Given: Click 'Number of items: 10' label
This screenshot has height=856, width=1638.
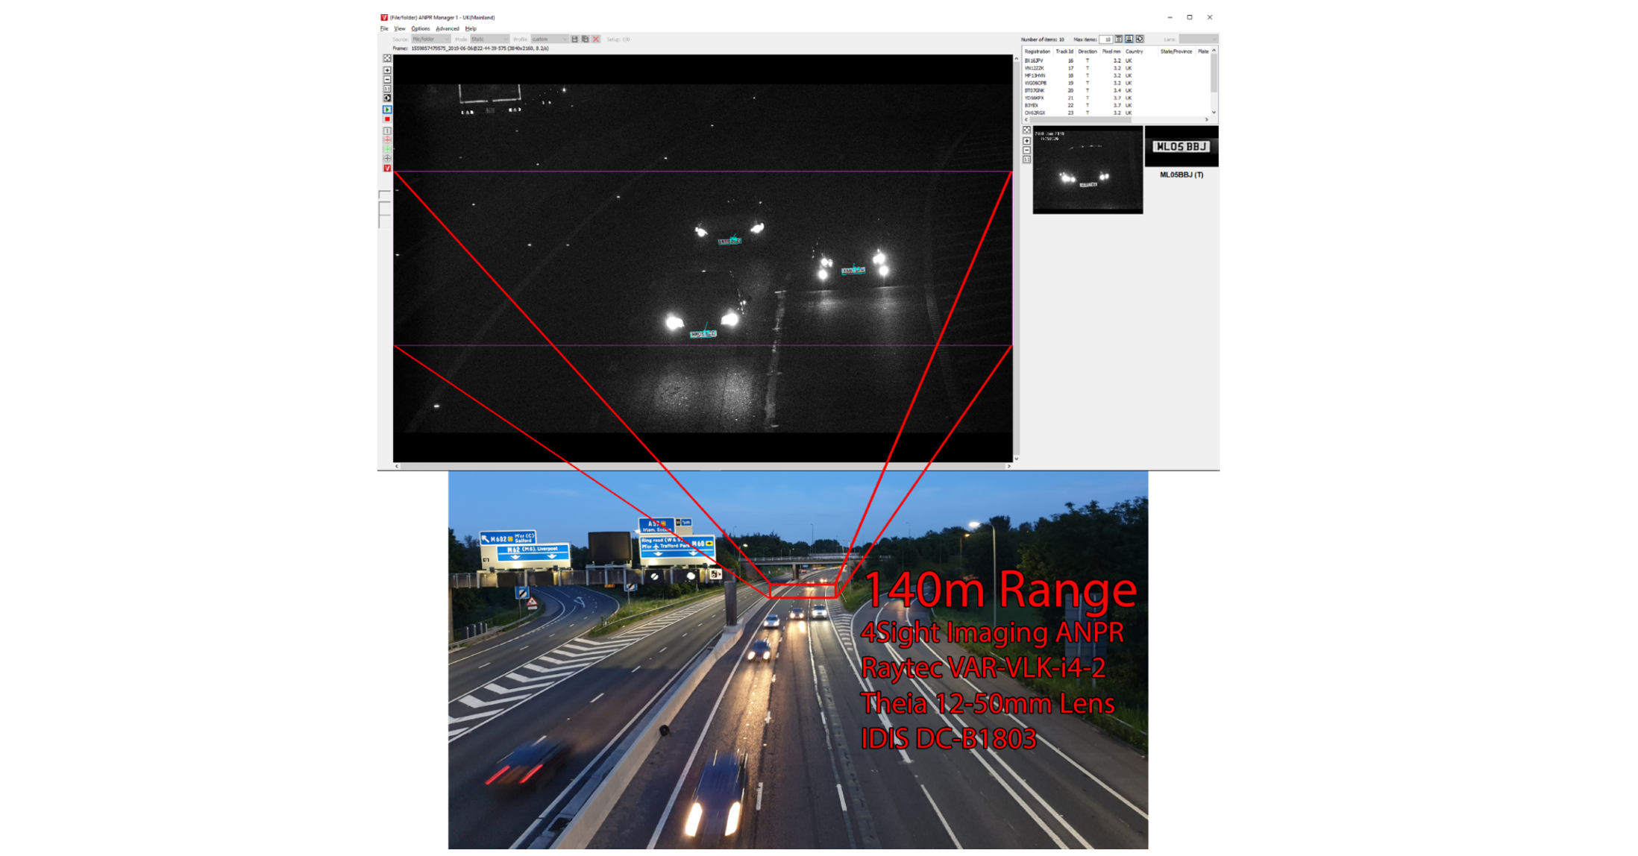Looking at the screenshot, I should pyautogui.click(x=1043, y=39).
